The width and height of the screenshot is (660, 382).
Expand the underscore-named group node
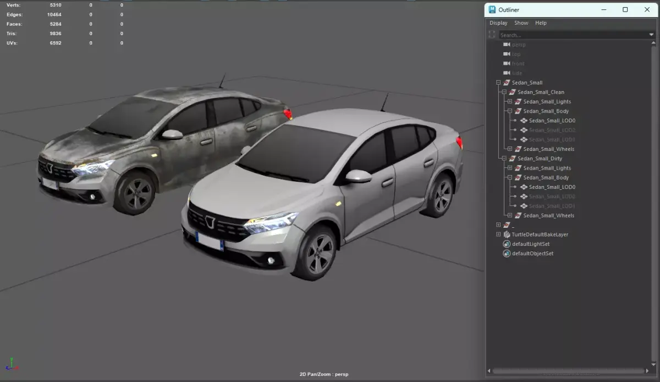click(x=498, y=225)
